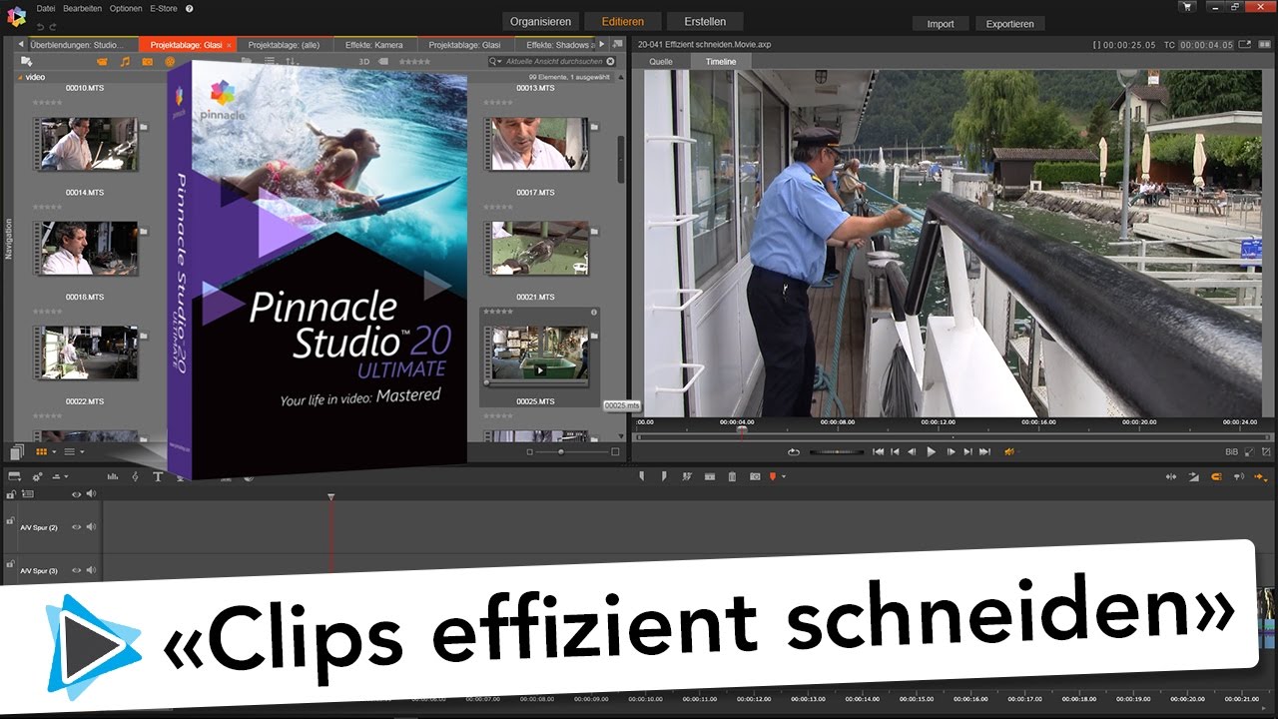Click the help question mark icon
The height and width of the screenshot is (719, 1278).
point(190,8)
